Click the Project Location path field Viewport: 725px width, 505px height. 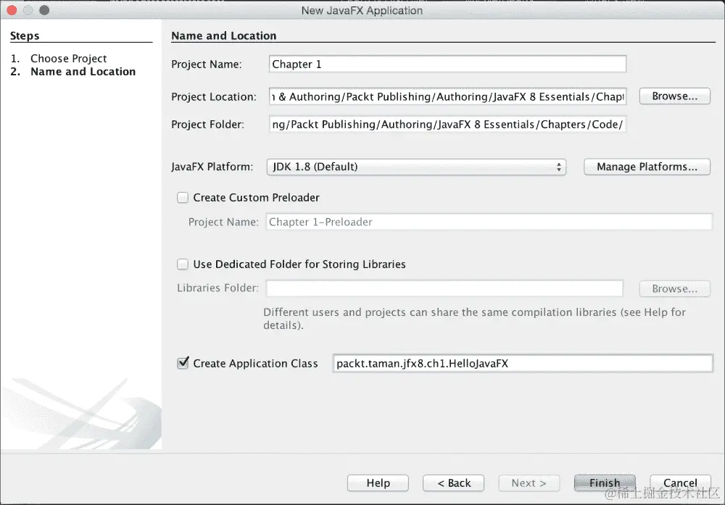click(447, 96)
